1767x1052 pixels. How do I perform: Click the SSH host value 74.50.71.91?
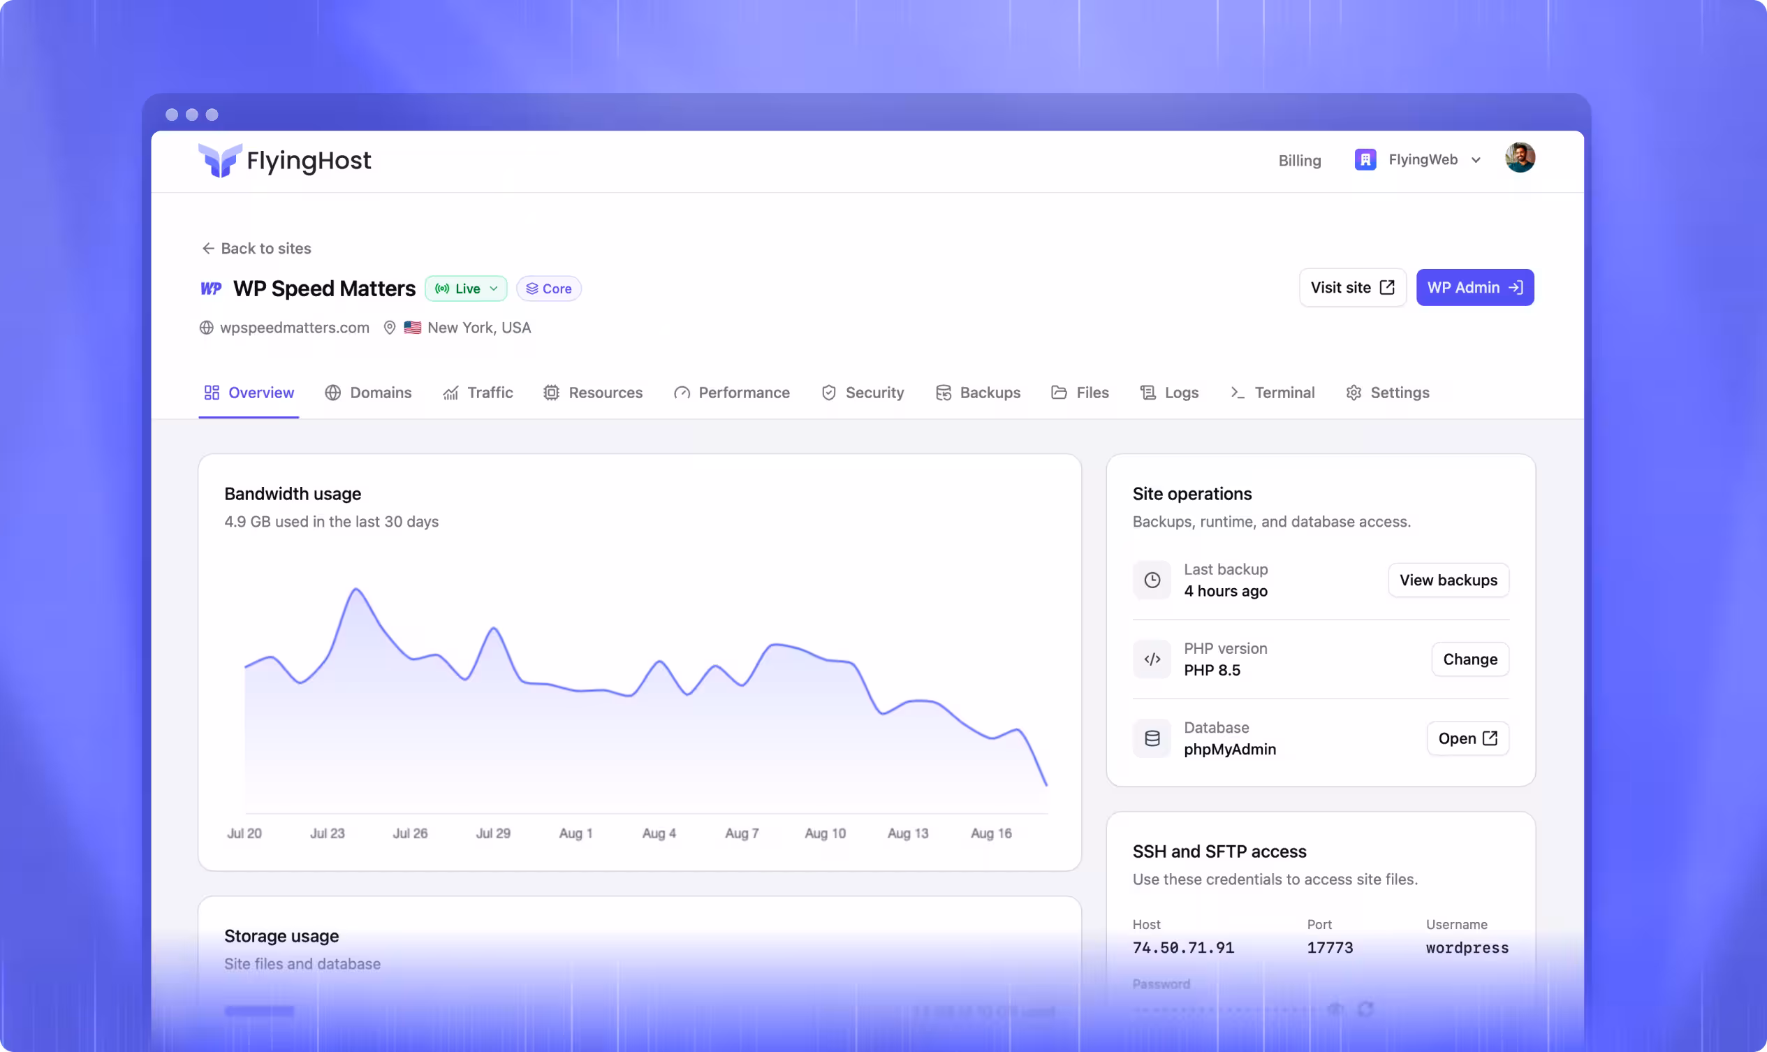tap(1183, 948)
